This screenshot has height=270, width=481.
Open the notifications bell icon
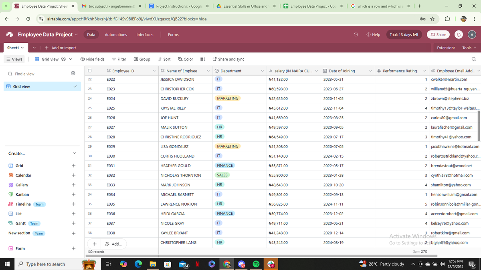coord(459,35)
